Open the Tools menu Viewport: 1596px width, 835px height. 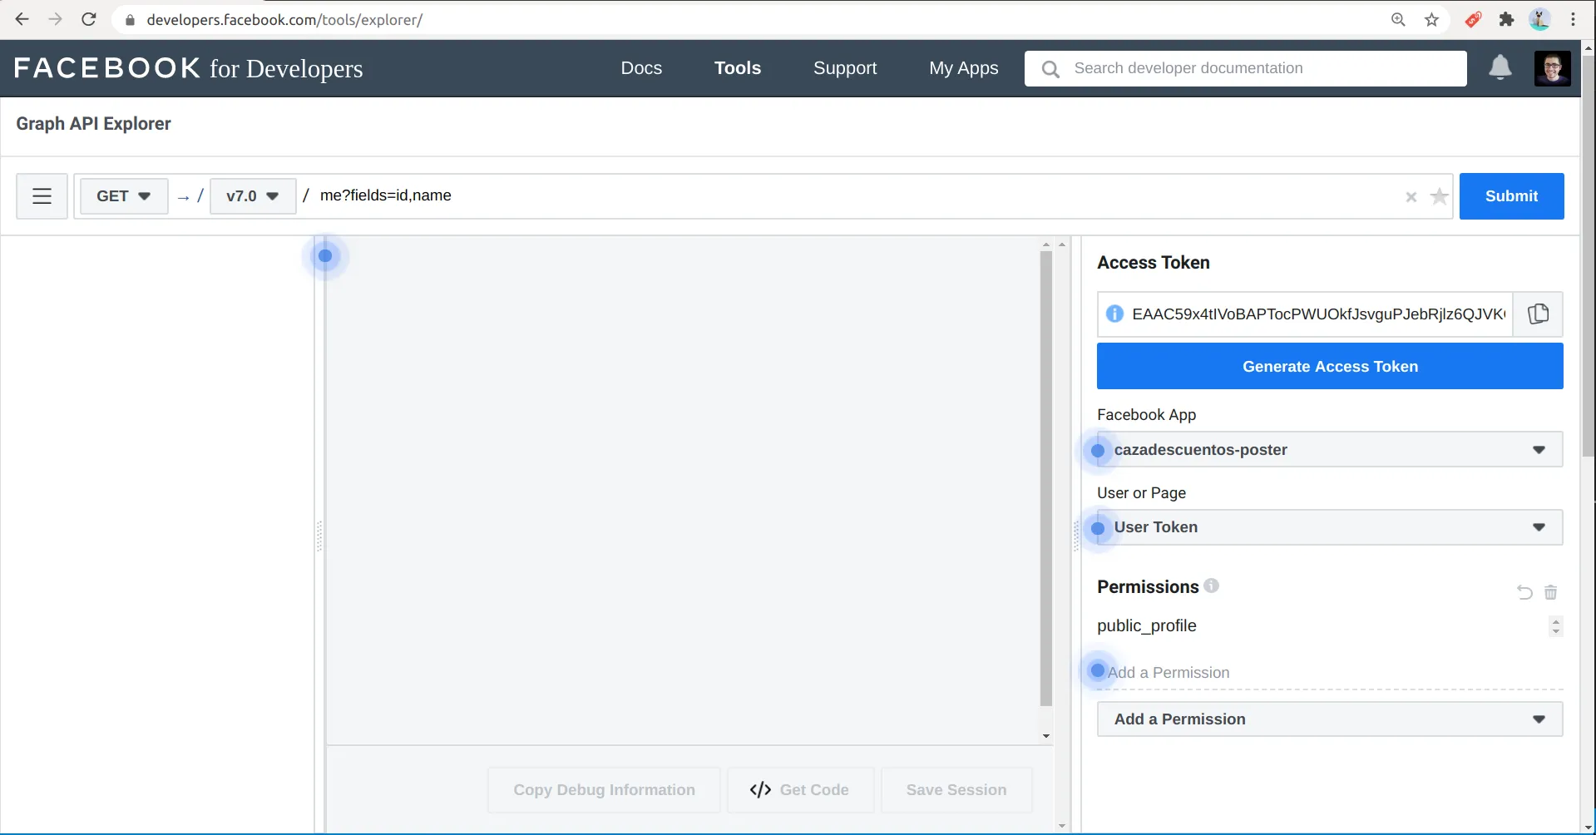[738, 68]
